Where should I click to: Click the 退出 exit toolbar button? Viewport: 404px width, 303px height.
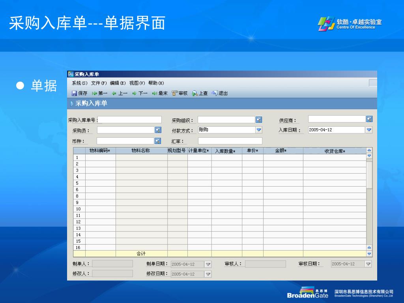point(220,93)
